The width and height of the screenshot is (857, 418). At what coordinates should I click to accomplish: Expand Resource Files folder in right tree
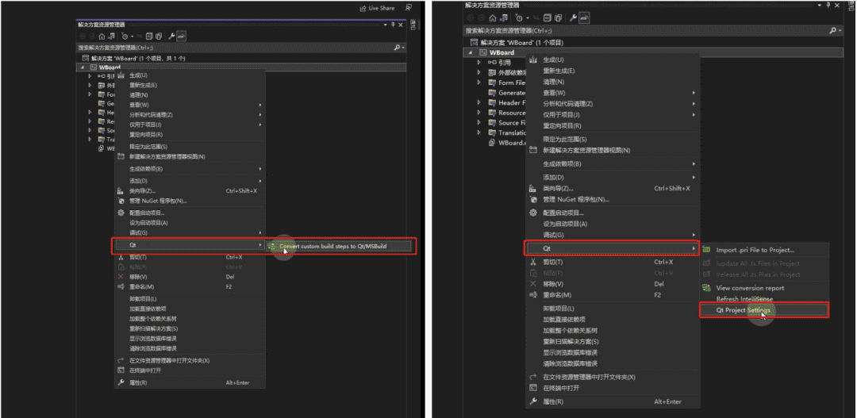[478, 113]
